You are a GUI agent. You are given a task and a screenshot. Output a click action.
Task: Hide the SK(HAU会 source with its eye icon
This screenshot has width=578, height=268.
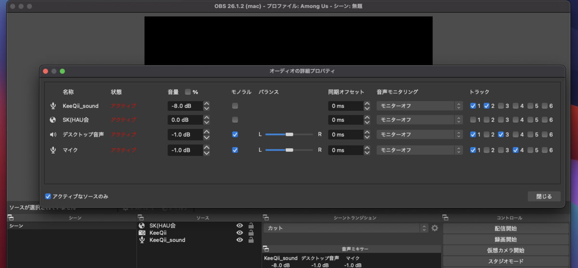point(239,225)
